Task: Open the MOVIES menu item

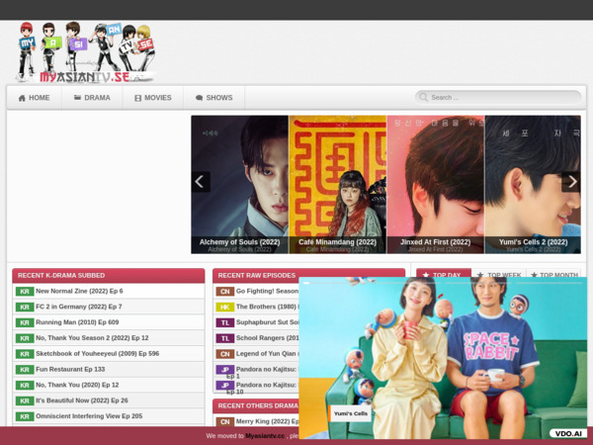Action: point(153,98)
